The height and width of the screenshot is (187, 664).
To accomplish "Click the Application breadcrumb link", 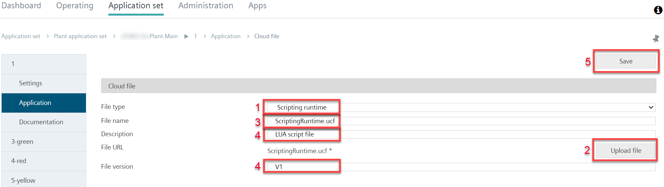I will coord(226,36).
